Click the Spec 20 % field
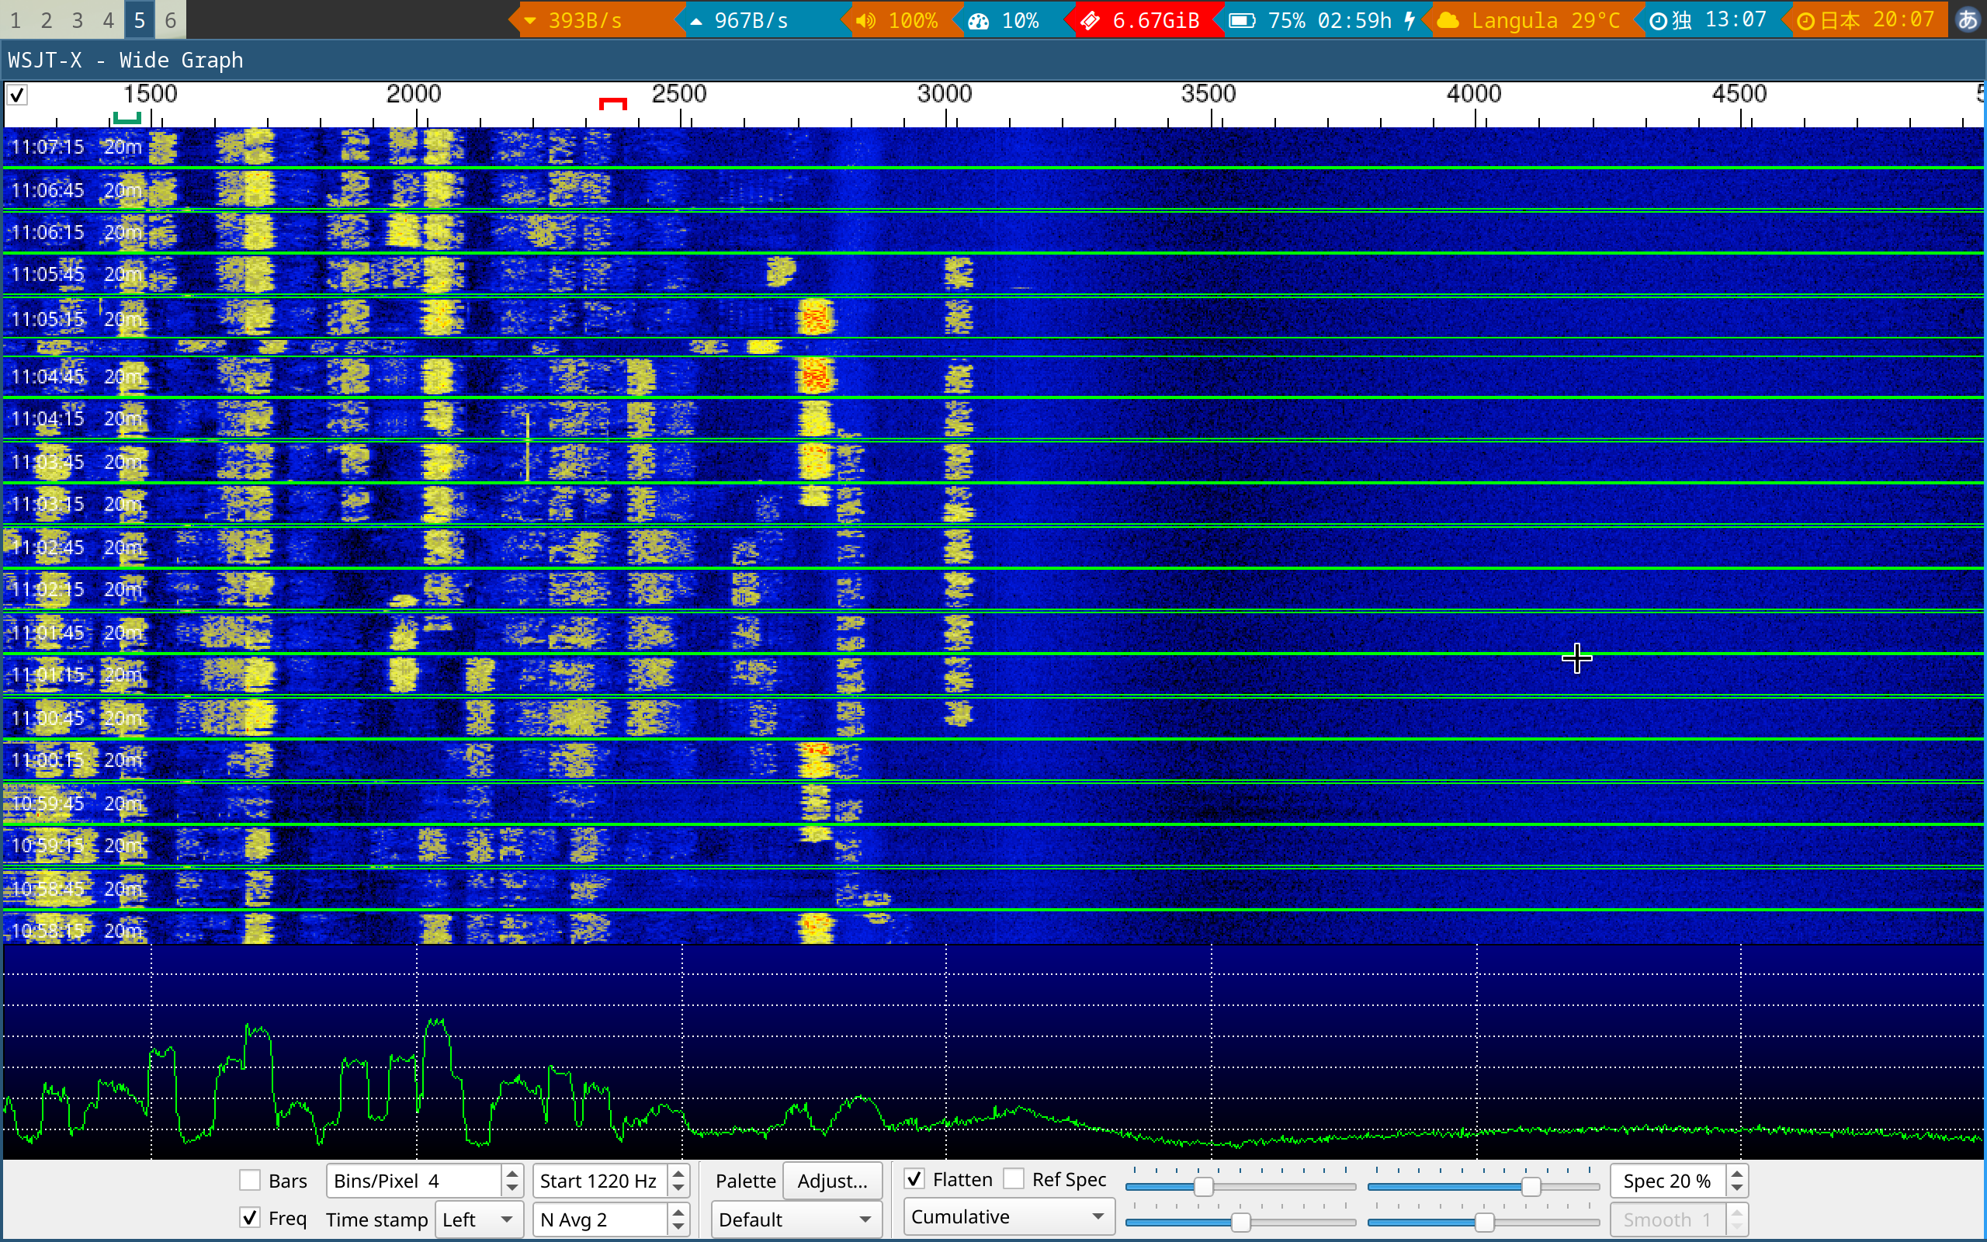This screenshot has width=1987, height=1242. coord(1669,1181)
